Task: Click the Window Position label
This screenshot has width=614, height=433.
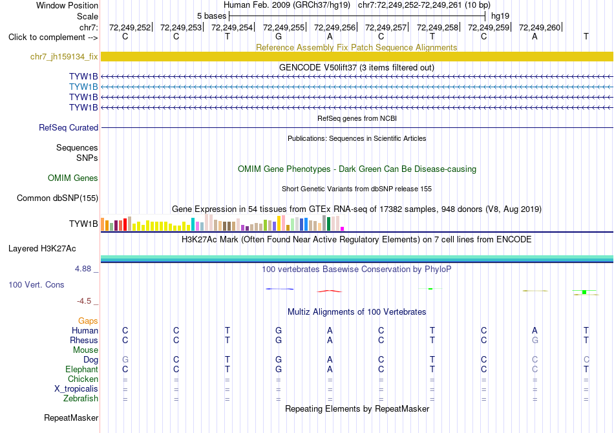Action: pyautogui.click(x=67, y=5)
